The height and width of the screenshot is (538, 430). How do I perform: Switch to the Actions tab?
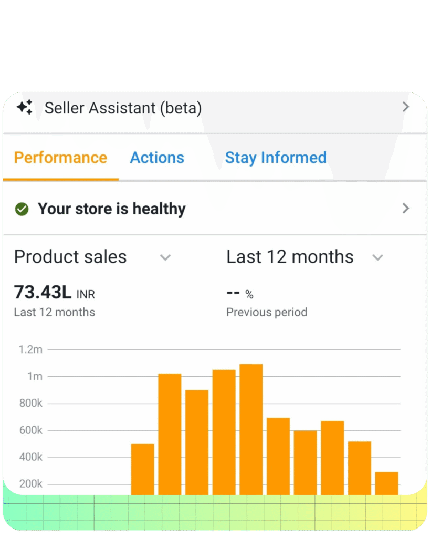coord(157,158)
